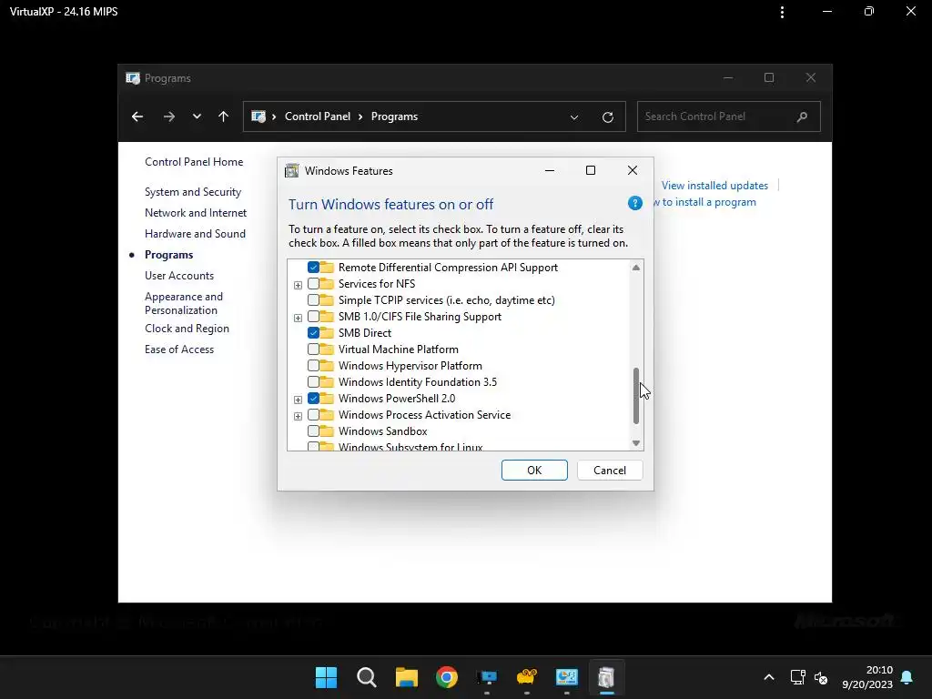Enable Simple TCPIP services checkbox

[313, 300]
